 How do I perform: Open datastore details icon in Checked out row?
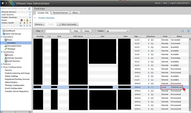[x=152, y=87]
